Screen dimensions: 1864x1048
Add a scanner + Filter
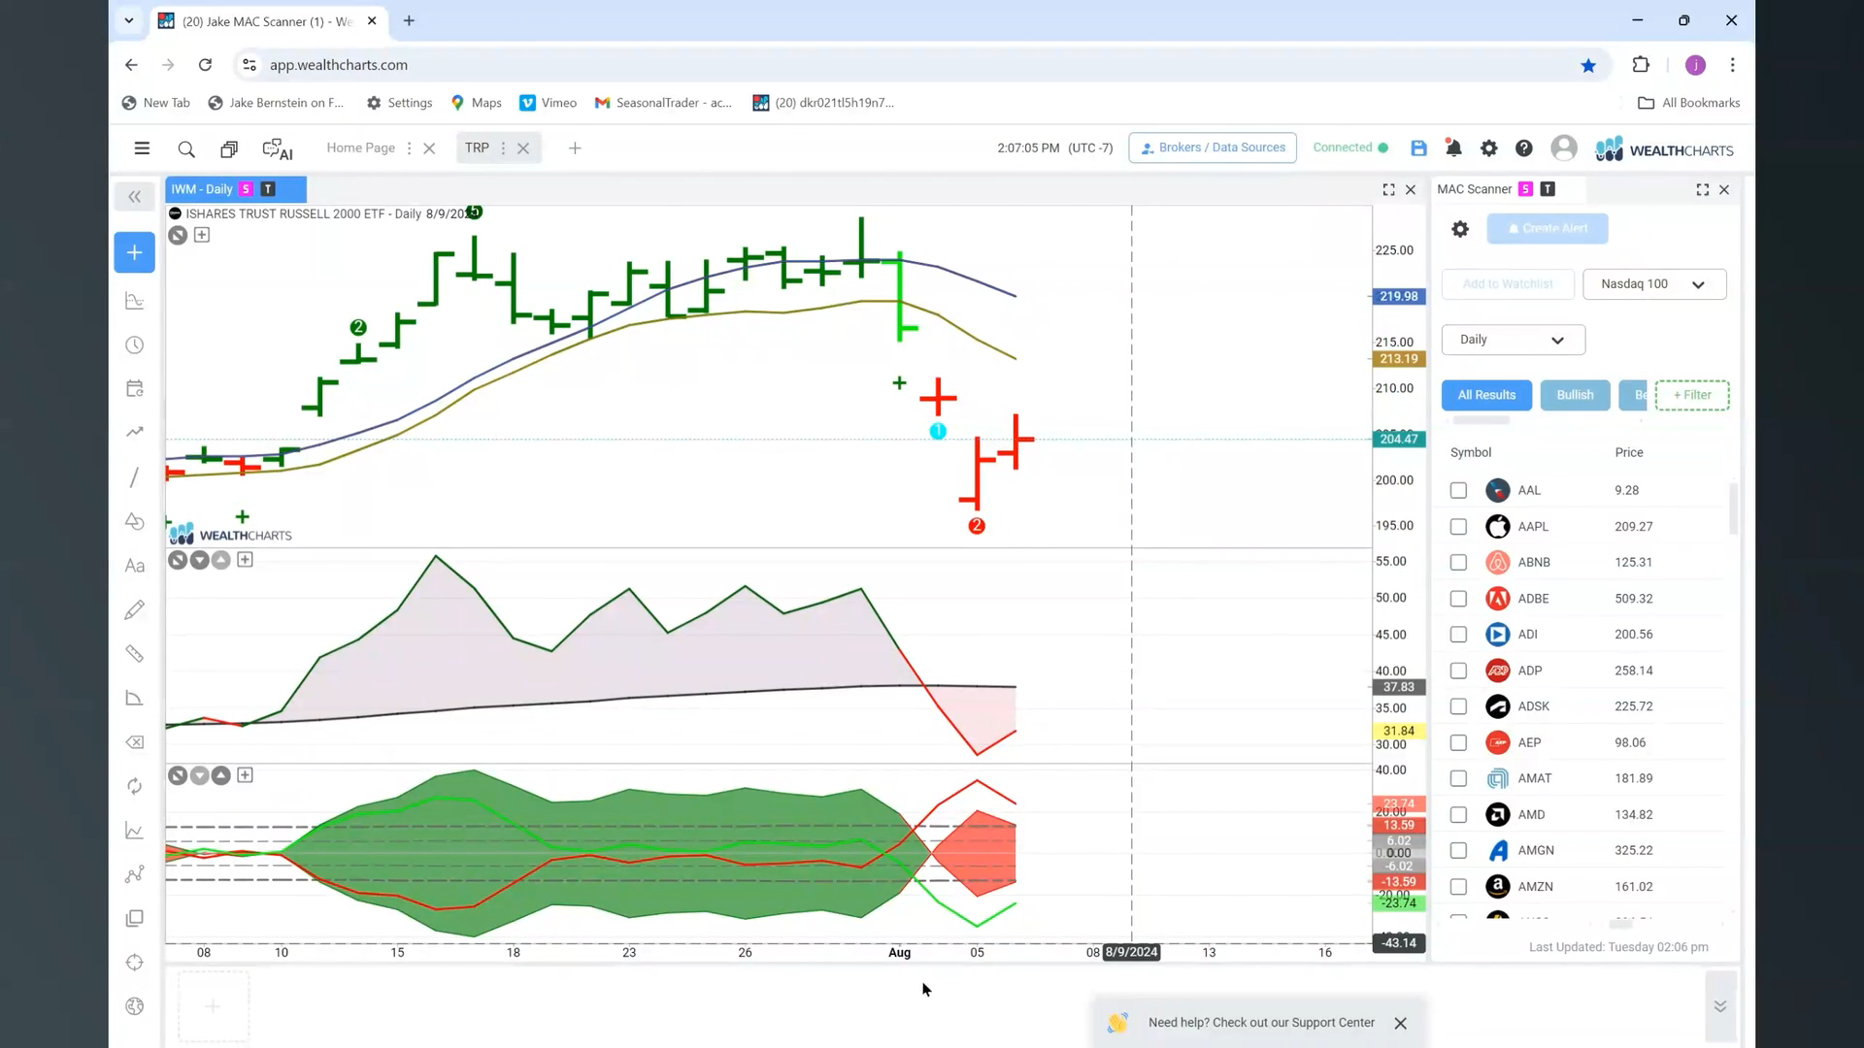pyautogui.click(x=1692, y=395)
